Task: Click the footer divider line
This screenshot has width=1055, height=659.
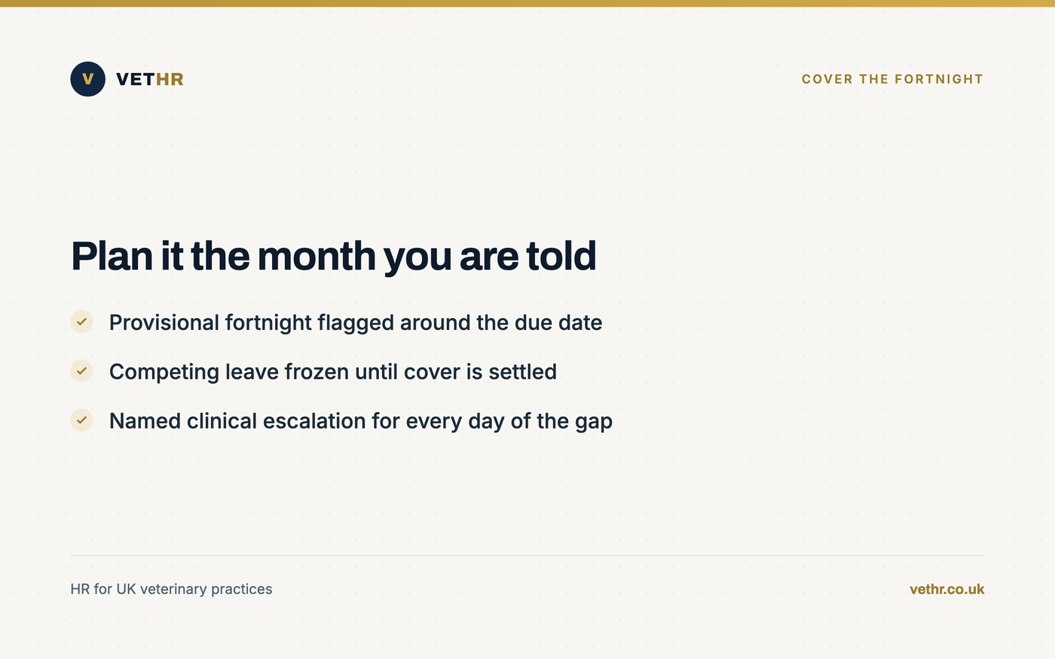Action: [527, 555]
